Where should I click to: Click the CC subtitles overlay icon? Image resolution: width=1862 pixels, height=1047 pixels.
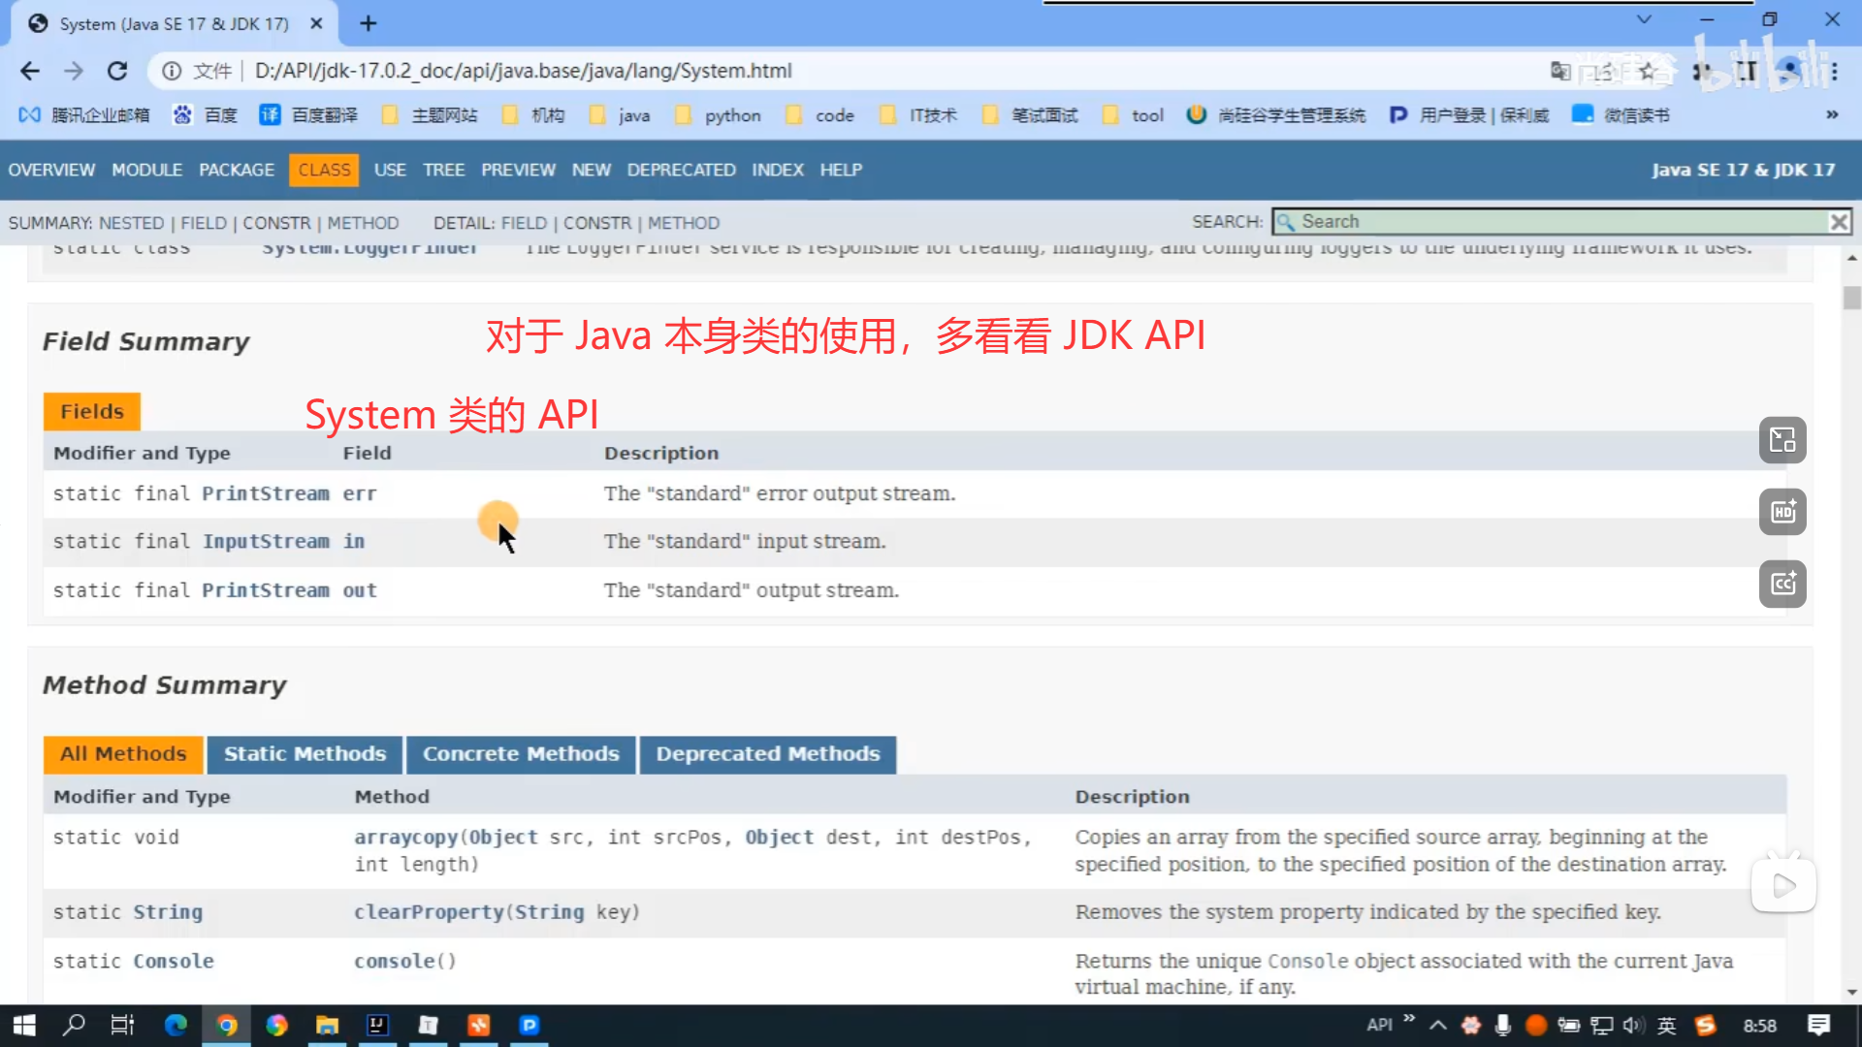click(x=1782, y=584)
